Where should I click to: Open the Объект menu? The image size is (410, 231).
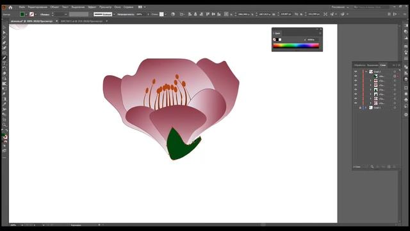[54, 7]
